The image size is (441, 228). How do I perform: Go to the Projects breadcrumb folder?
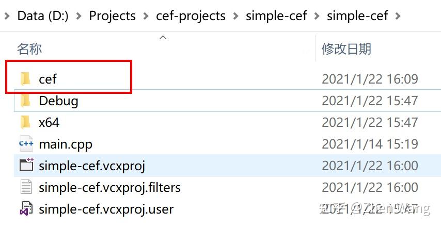pyautogui.click(x=112, y=16)
